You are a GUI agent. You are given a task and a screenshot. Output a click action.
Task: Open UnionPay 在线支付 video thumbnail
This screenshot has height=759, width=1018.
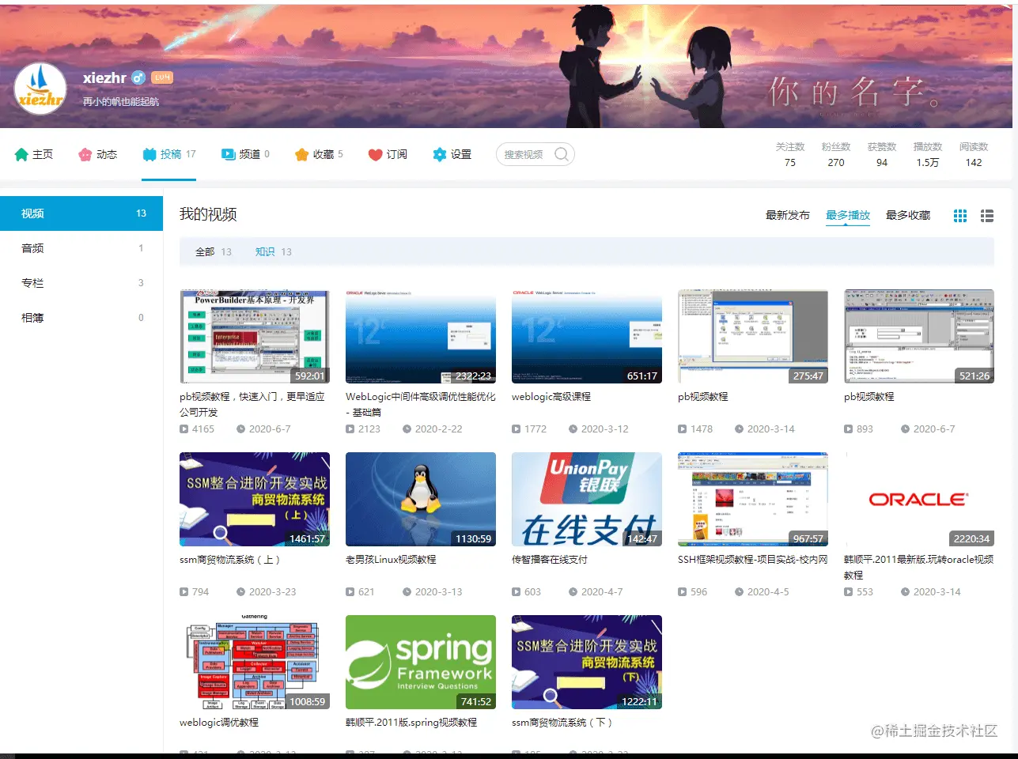point(587,500)
